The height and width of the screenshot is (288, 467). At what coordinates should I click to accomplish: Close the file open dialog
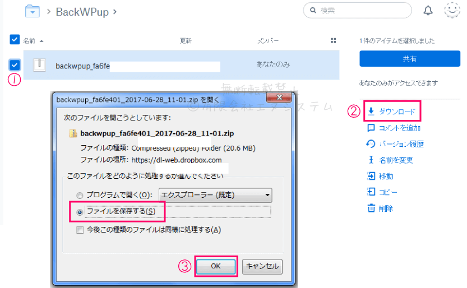[x=279, y=97]
